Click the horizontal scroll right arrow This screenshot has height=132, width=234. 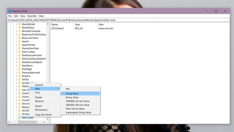pyautogui.click(x=44, y=122)
